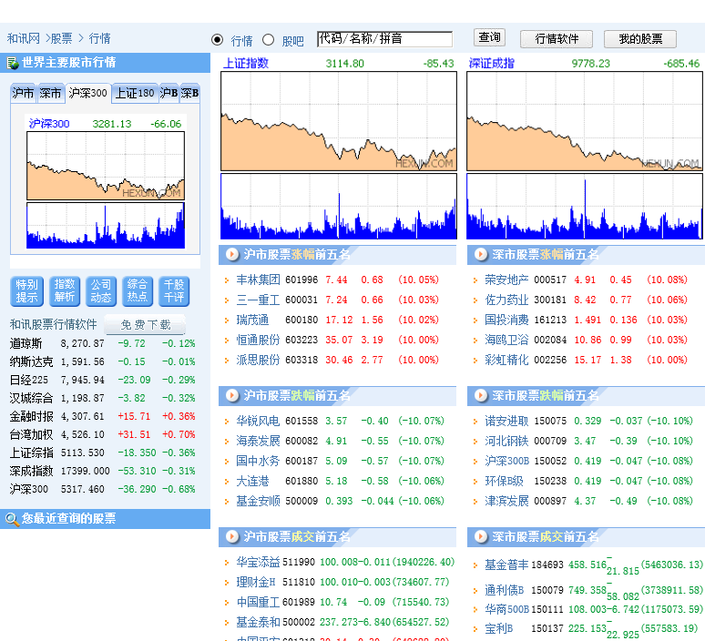
Task: Click the 代码/名称/拼音 search field
Action: point(385,39)
